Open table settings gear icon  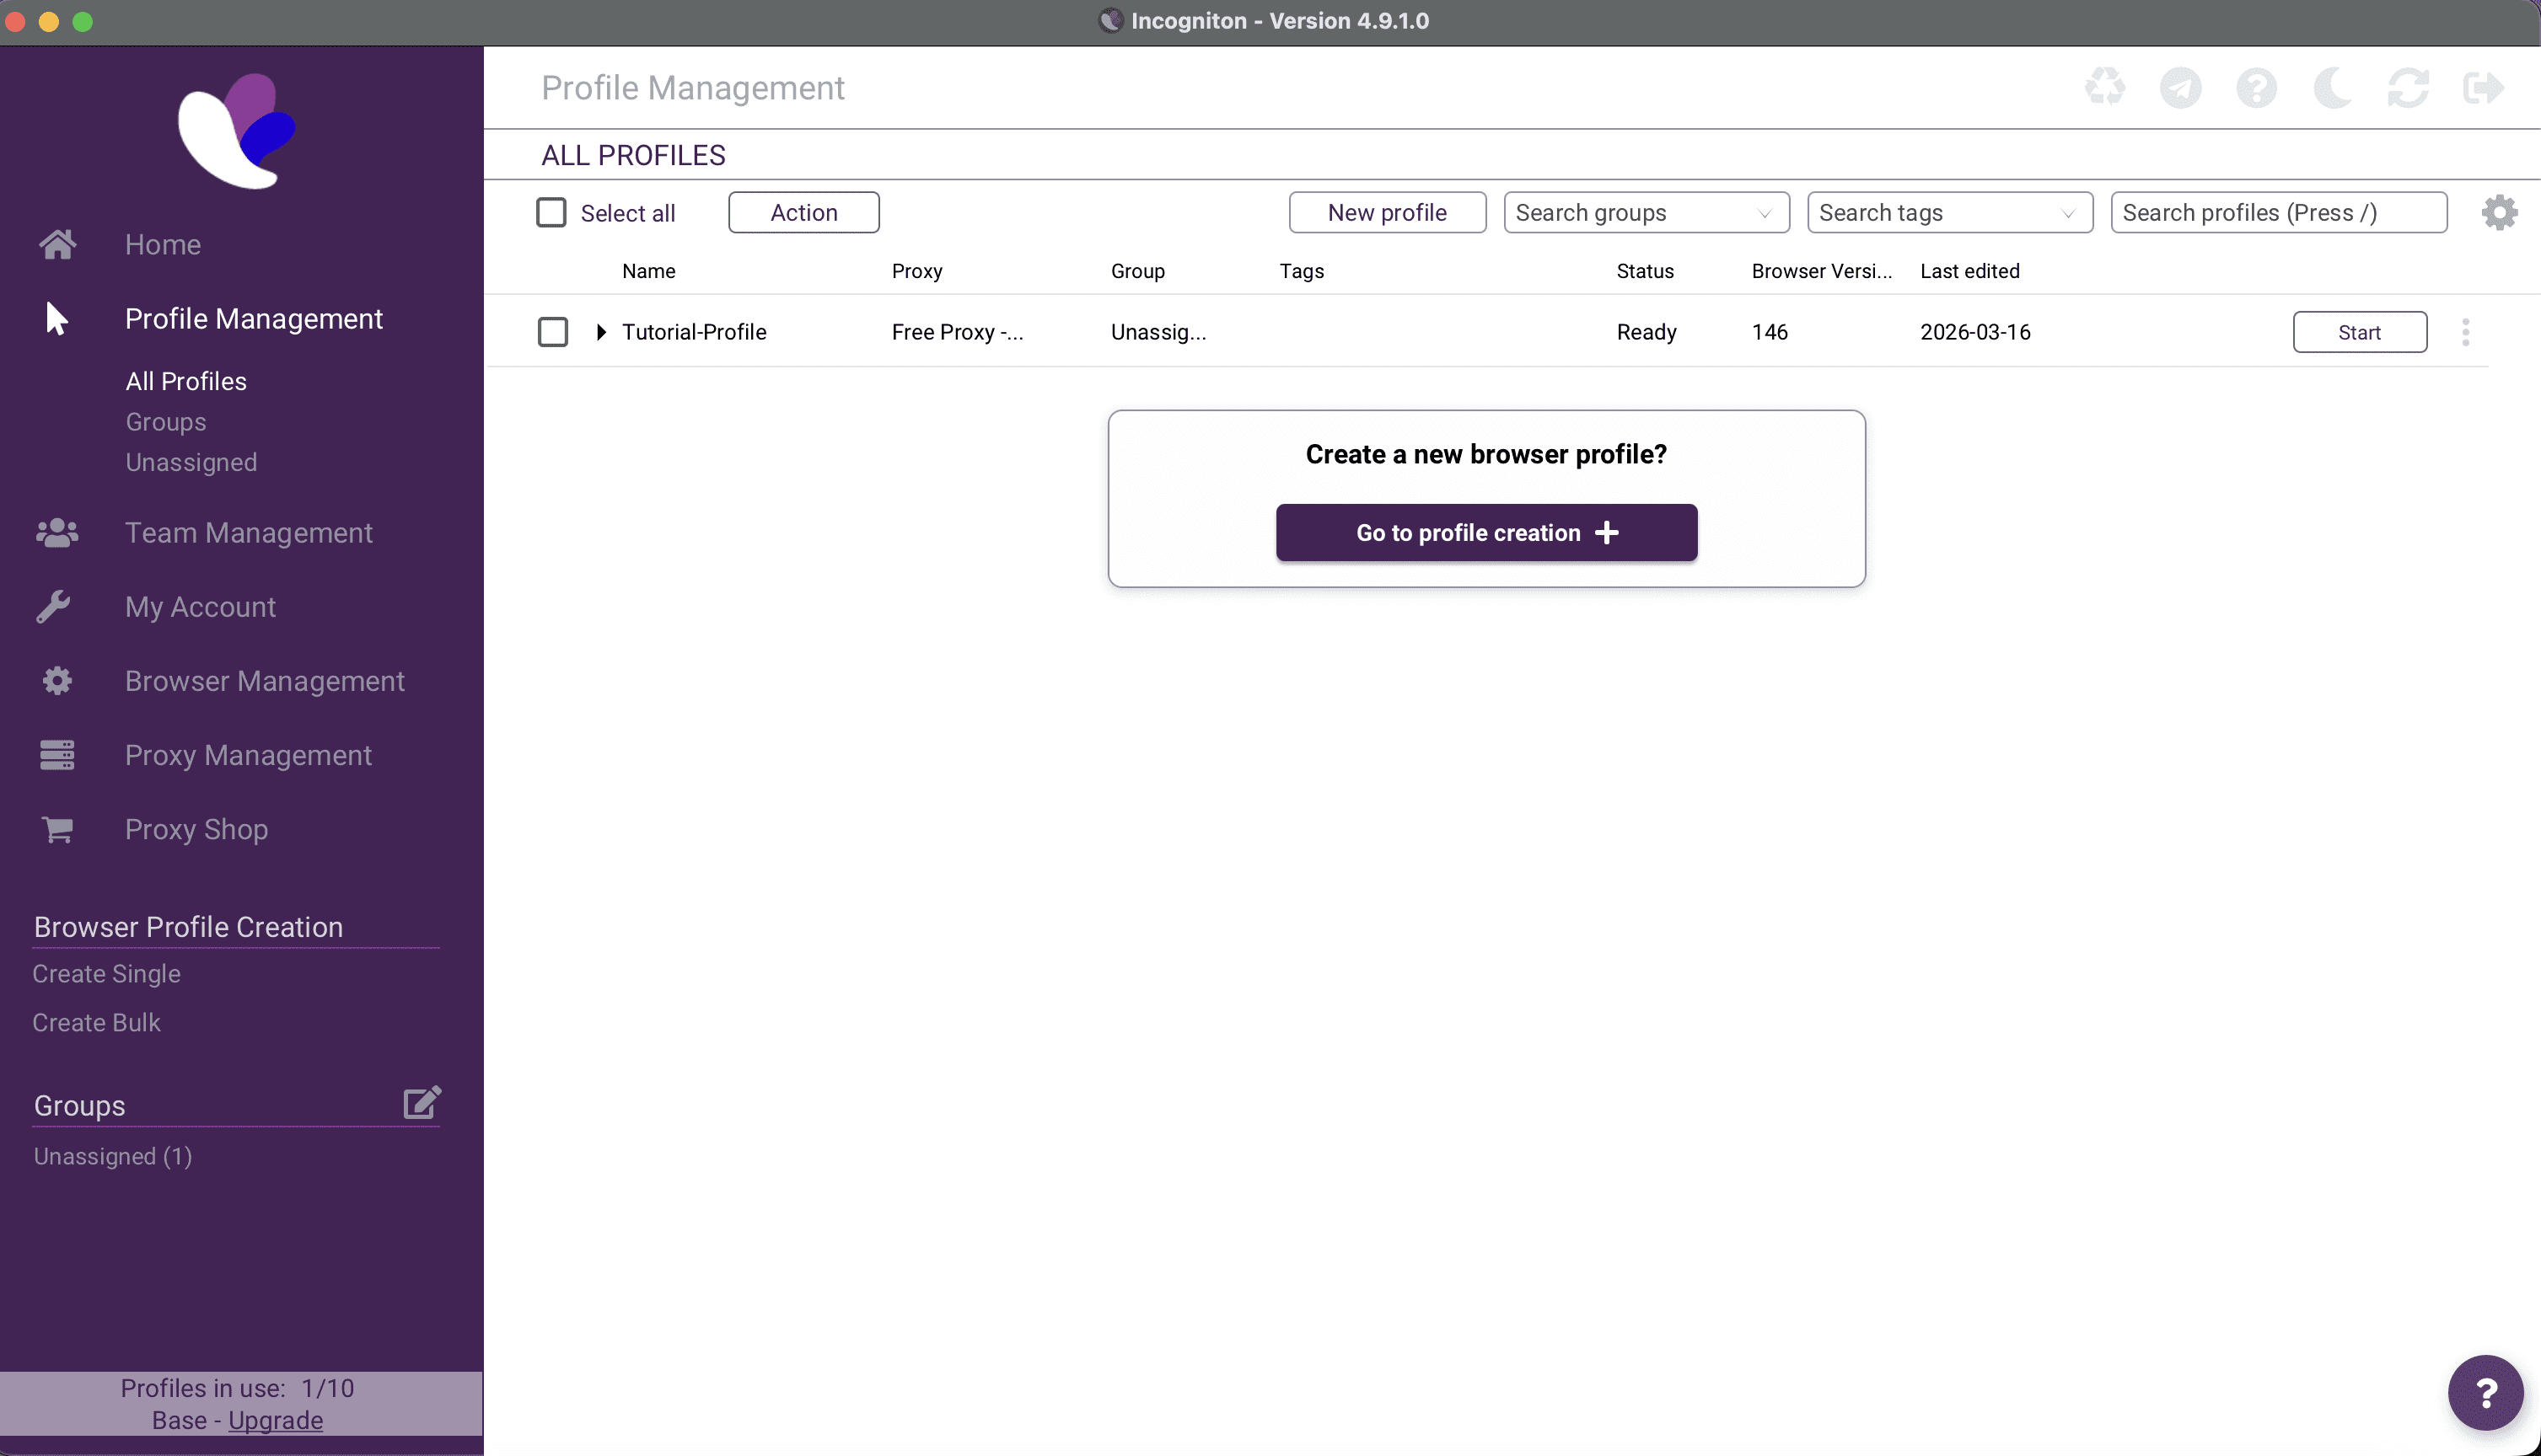click(x=2499, y=212)
